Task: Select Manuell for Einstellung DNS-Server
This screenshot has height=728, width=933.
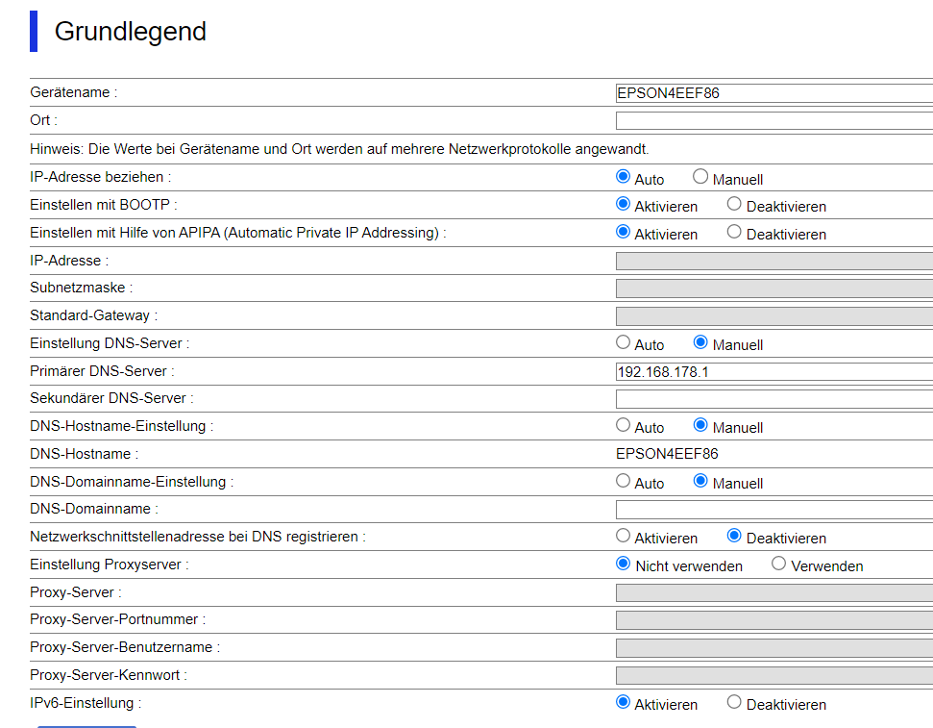Action: tap(700, 342)
